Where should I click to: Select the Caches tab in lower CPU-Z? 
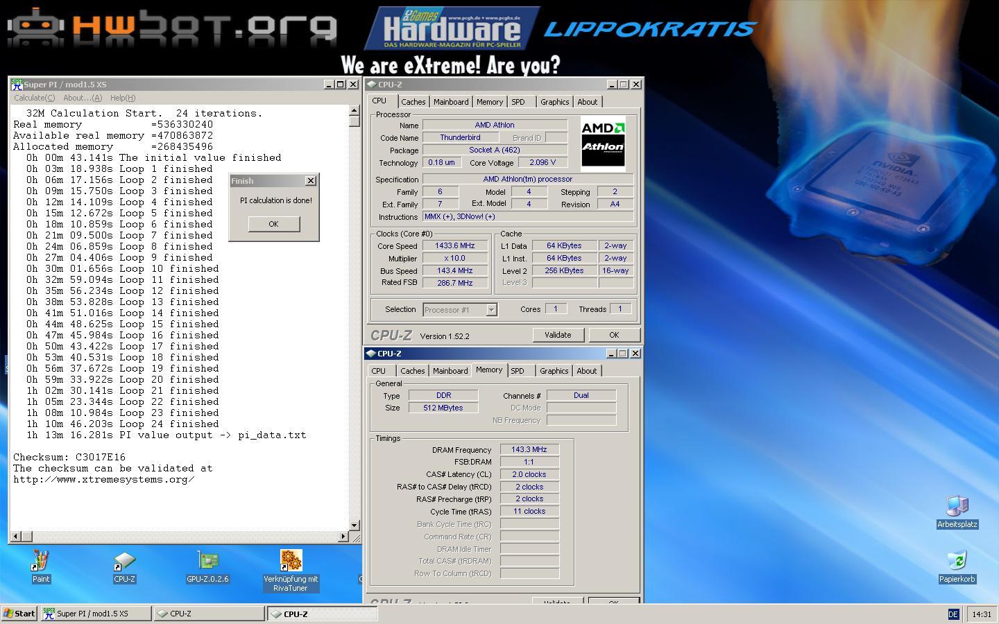pyautogui.click(x=412, y=371)
